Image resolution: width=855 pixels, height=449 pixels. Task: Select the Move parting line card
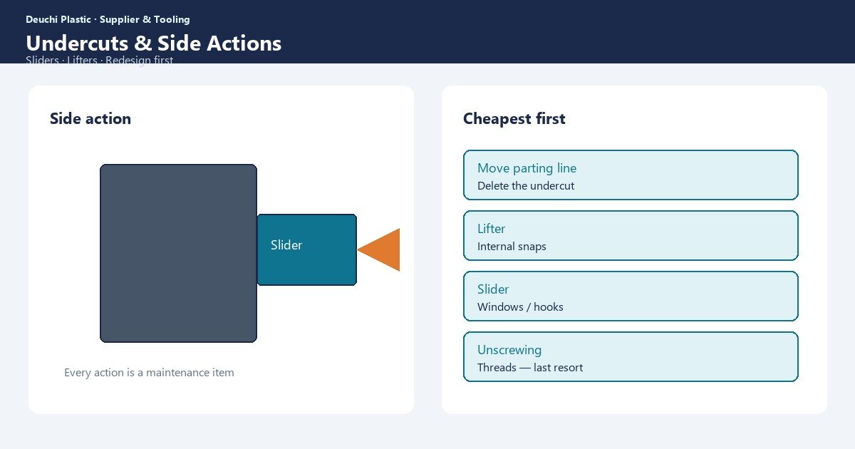coord(631,175)
